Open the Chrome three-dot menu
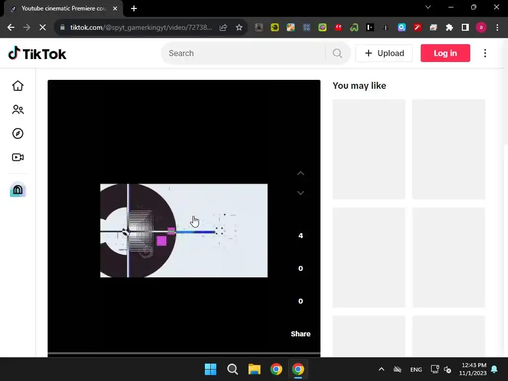 [497, 28]
